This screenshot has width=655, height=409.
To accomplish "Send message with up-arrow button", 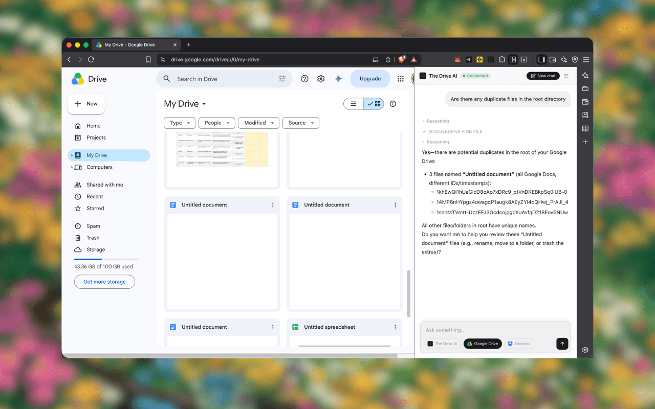I will coord(562,344).
